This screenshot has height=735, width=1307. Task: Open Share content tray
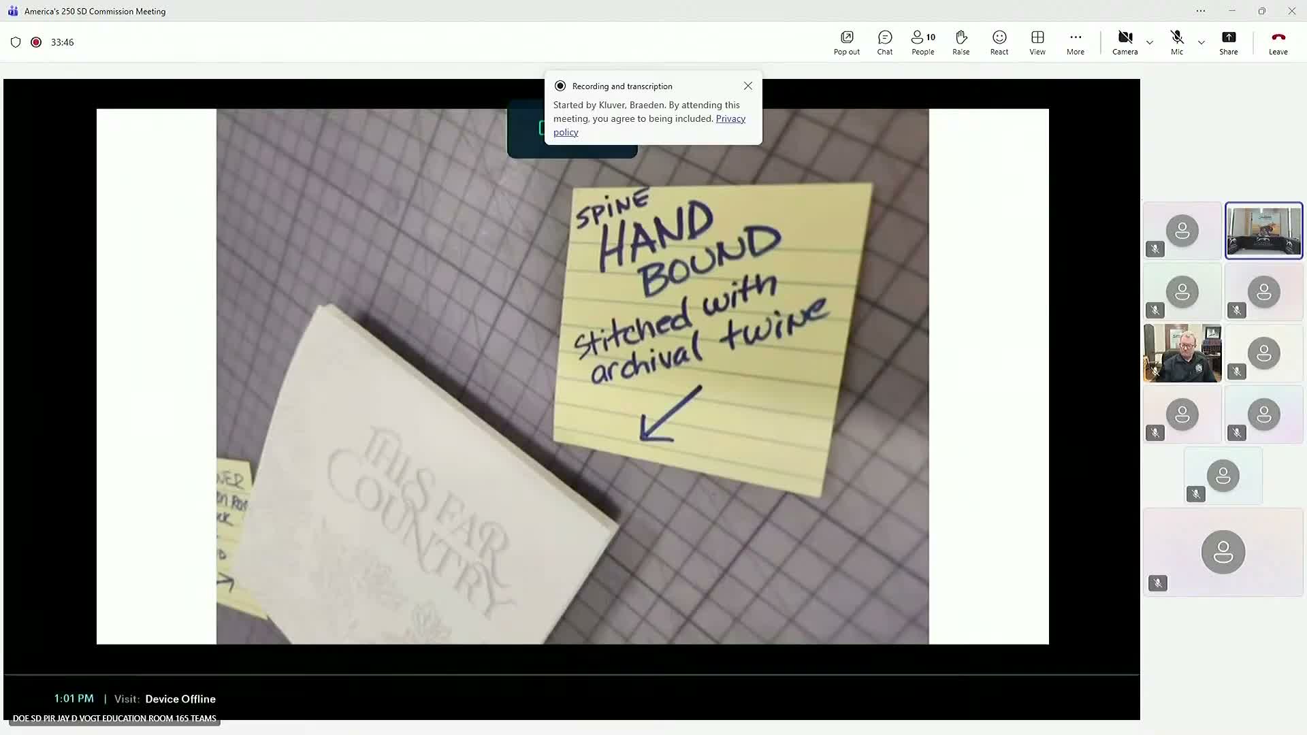point(1228,42)
